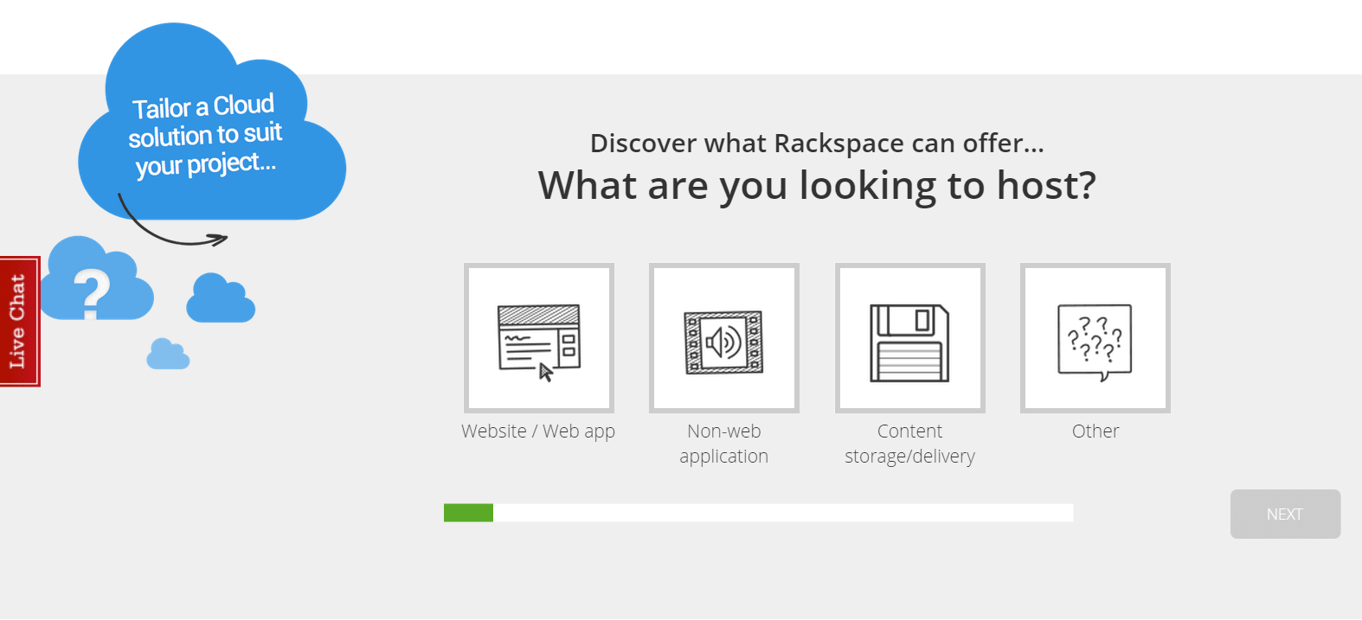
Task: Click the 'What are you looking to host?' heading
Action: coord(817,186)
